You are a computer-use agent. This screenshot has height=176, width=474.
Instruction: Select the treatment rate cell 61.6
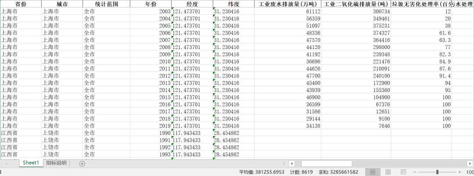coord(421,33)
